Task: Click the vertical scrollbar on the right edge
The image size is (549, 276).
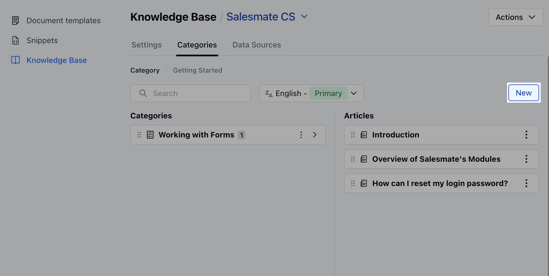Action: [x=548, y=166]
